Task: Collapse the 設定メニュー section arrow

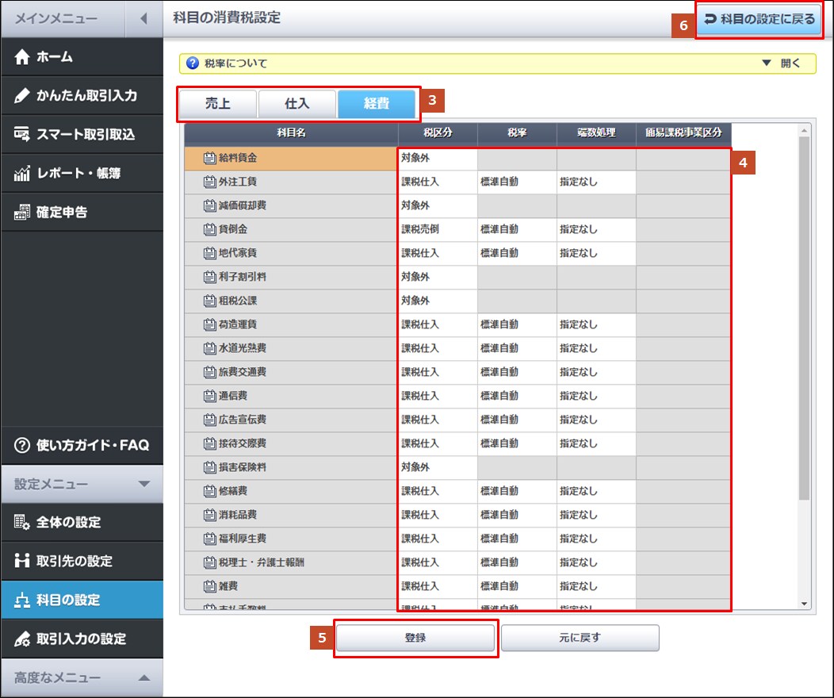Action: [143, 484]
